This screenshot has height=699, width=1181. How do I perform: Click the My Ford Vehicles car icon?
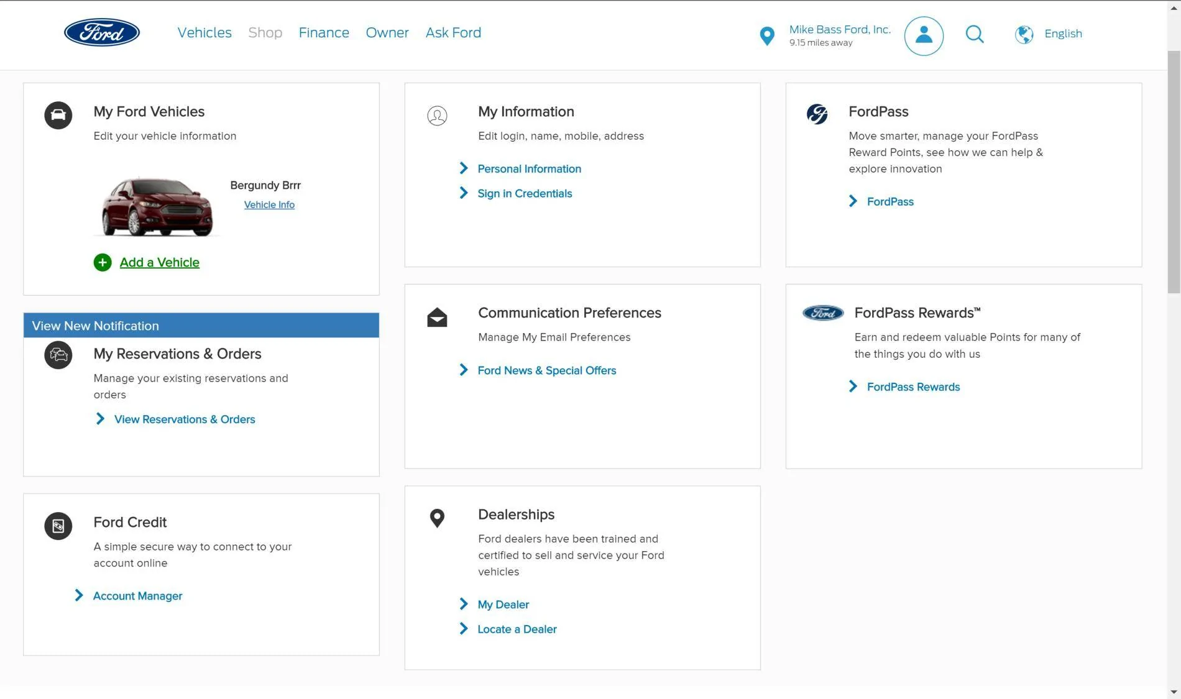click(x=58, y=115)
